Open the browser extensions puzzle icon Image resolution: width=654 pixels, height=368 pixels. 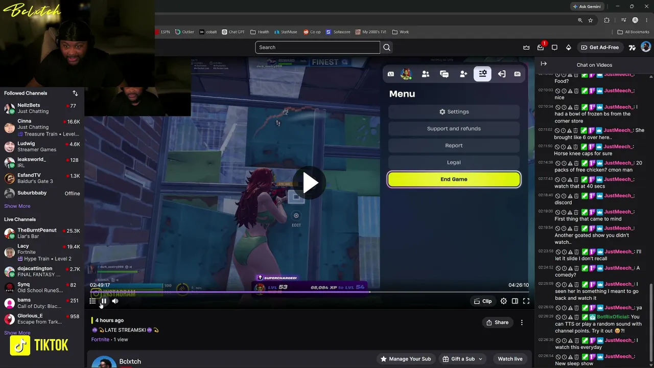point(607,20)
